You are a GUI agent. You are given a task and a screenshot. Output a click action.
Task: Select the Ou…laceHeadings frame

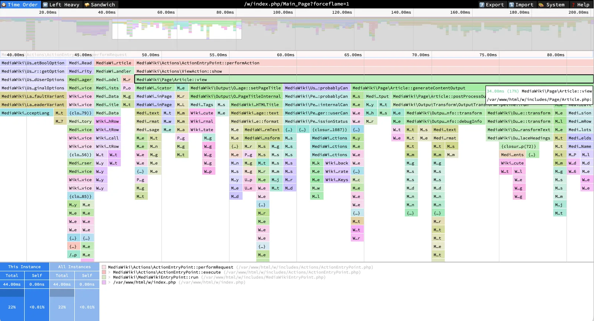click(519, 138)
